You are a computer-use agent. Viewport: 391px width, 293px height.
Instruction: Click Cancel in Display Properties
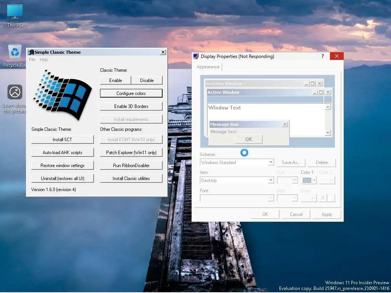pyautogui.click(x=296, y=214)
